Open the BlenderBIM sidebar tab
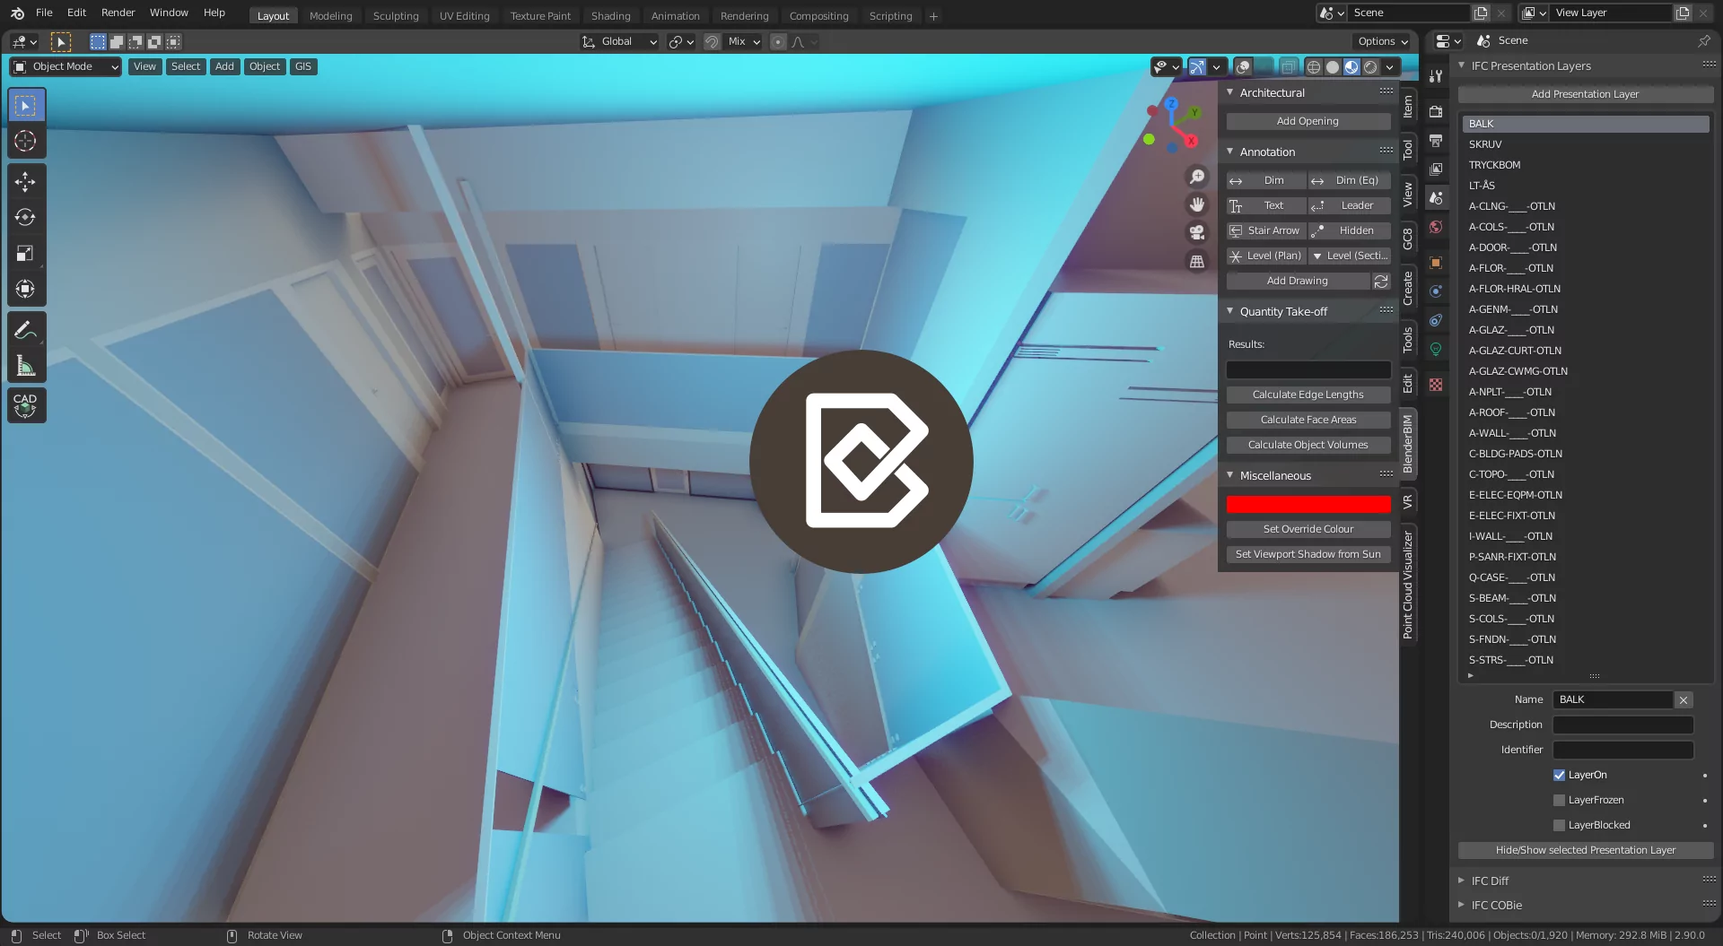1723x946 pixels. [x=1407, y=444]
